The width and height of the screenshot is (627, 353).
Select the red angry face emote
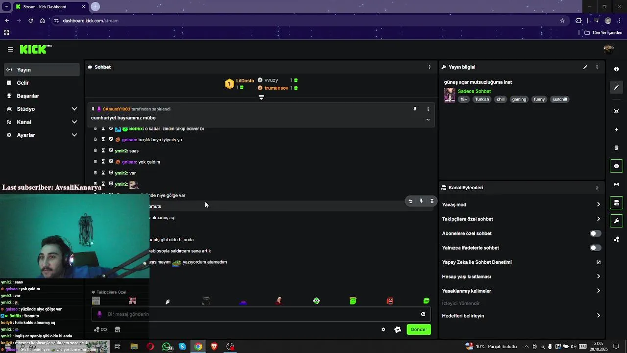tap(390, 301)
